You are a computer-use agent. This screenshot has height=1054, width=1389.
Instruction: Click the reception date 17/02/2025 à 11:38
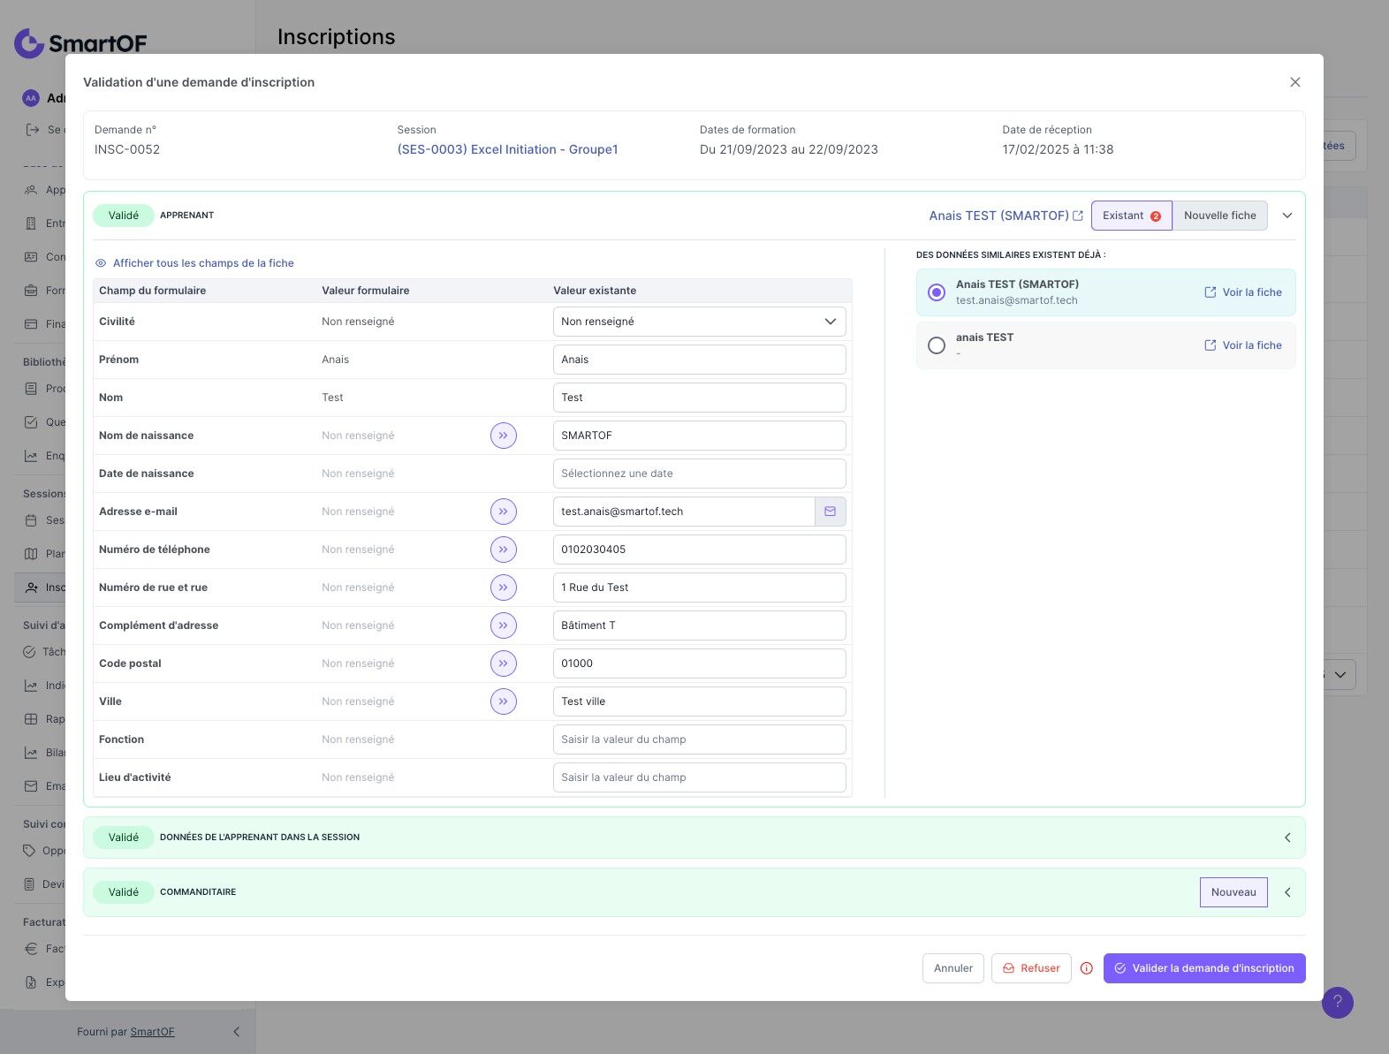1058,149
